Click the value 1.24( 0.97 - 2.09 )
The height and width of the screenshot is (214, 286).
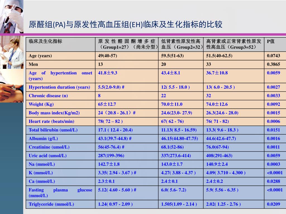tap(115, 204)
